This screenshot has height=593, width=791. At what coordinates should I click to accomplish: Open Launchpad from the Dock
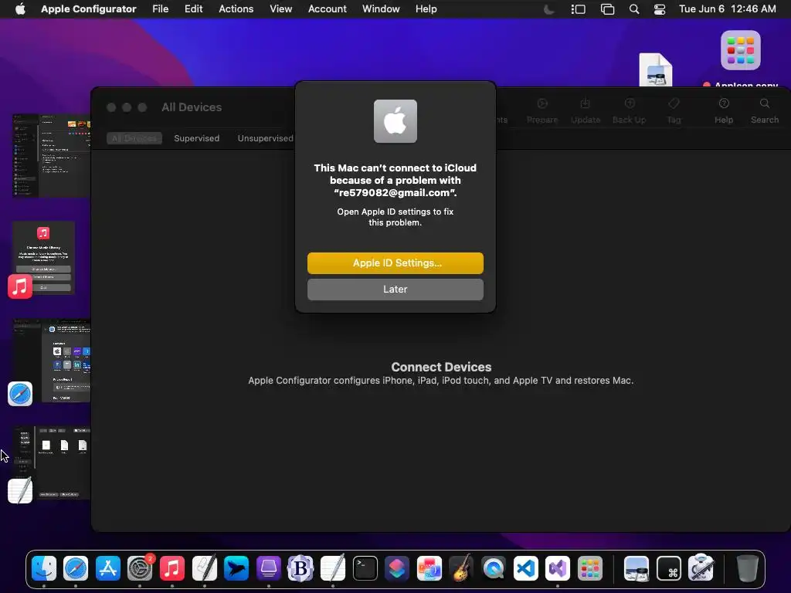point(589,569)
